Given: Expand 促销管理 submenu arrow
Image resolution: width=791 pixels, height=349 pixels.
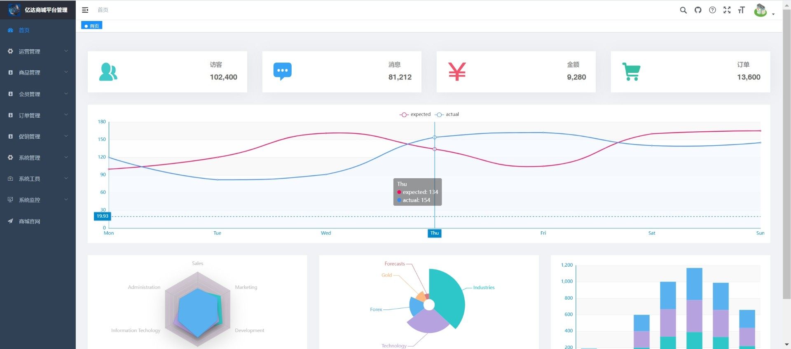Looking at the screenshot, I should (x=66, y=136).
